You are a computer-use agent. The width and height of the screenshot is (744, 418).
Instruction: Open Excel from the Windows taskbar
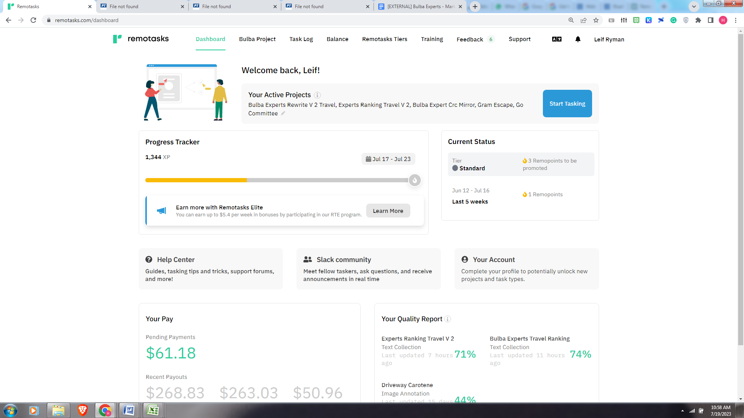click(x=153, y=410)
